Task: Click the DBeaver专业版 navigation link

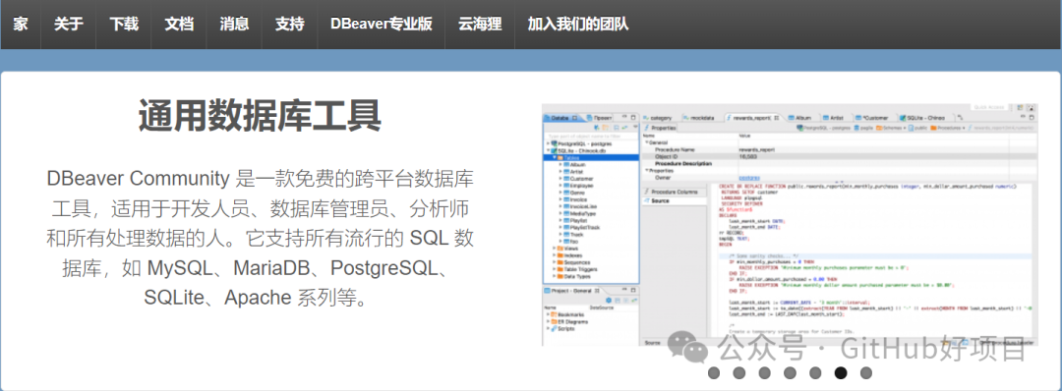Action: [382, 25]
